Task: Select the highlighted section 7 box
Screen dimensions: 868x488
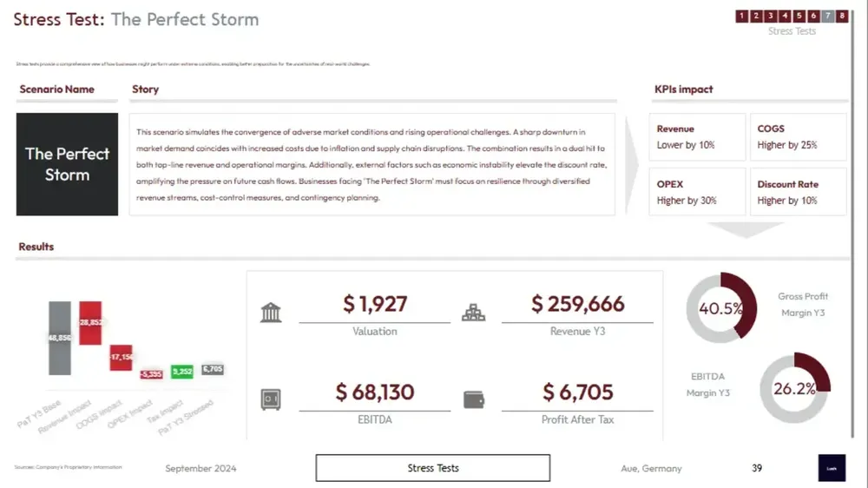Action: coord(828,16)
